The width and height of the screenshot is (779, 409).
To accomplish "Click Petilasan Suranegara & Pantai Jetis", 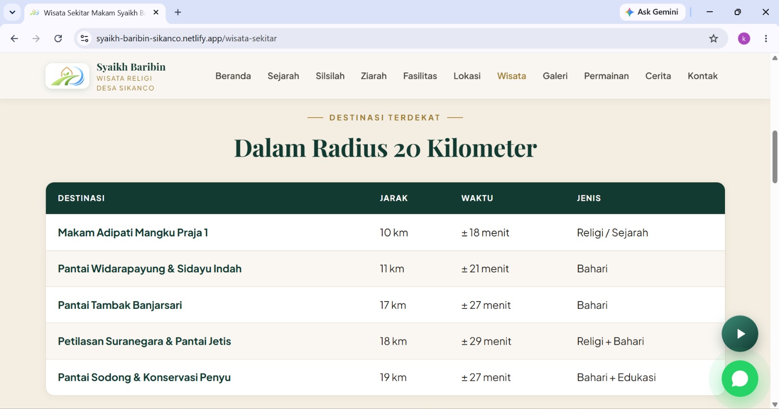I will pyautogui.click(x=145, y=341).
